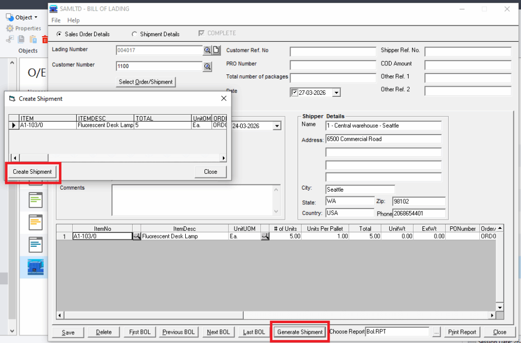Screen dimensions: 521x343
Task: Select the Sales Order Details radio button
Action: coord(59,34)
